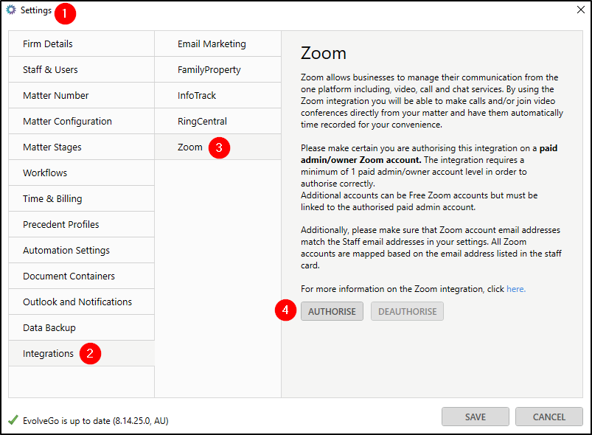Close the Settings window
The image size is (592, 435).
581,10
